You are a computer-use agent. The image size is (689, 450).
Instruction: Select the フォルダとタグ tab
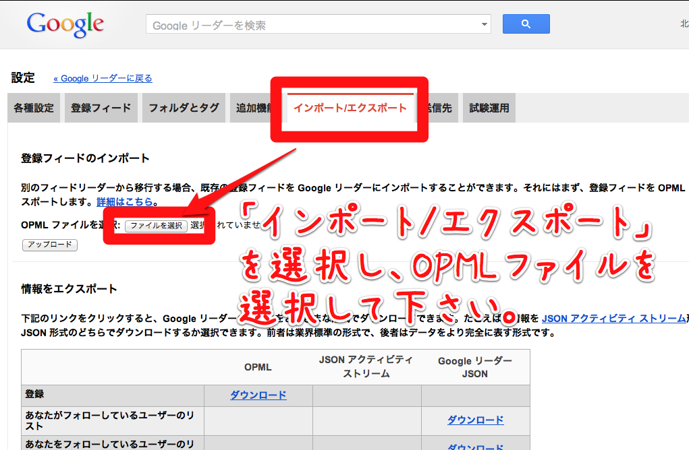(184, 108)
